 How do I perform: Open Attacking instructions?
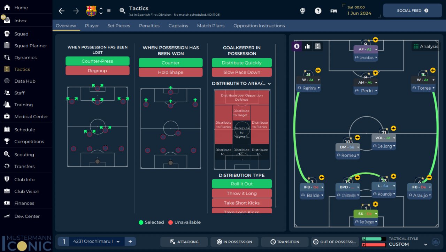click(x=184, y=242)
